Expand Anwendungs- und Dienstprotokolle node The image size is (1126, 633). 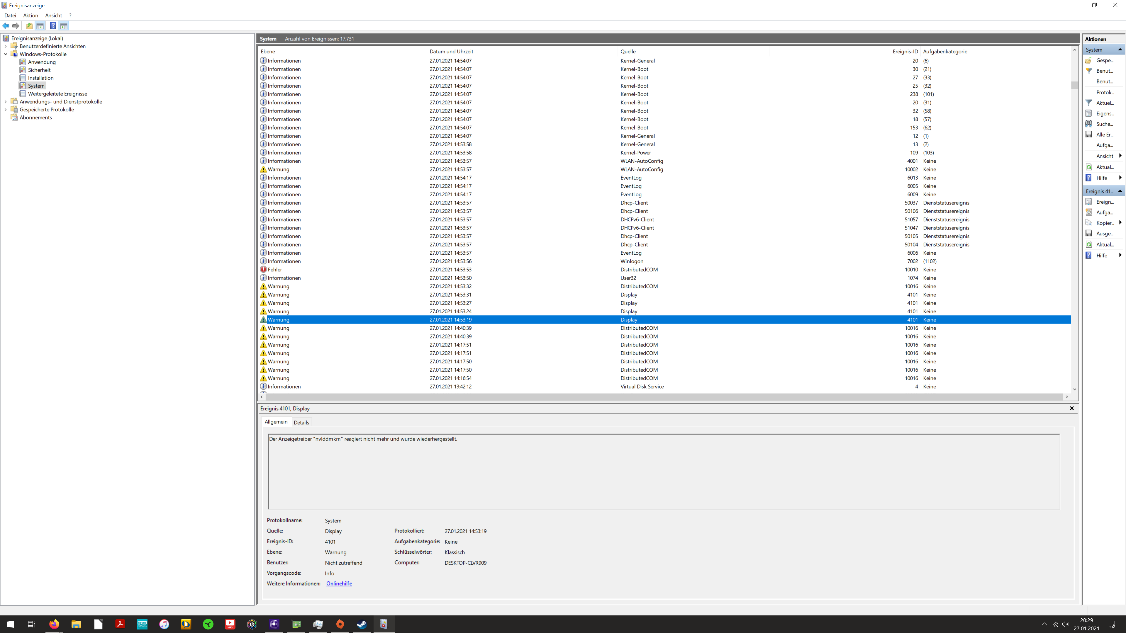6,102
